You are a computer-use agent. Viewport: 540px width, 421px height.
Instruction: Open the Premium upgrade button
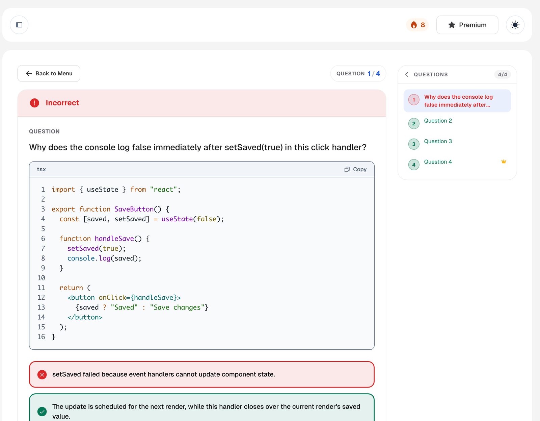[x=467, y=25]
